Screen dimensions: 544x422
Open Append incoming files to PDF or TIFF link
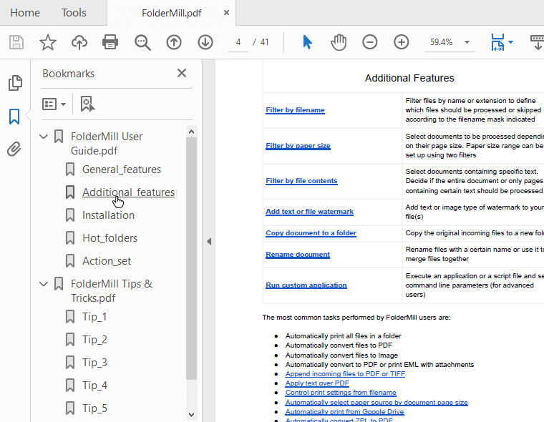(x=345, y=374)
